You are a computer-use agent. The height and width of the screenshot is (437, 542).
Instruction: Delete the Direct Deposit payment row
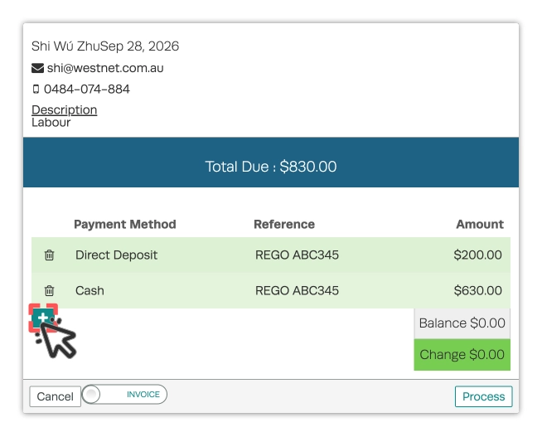coord(49,255)
